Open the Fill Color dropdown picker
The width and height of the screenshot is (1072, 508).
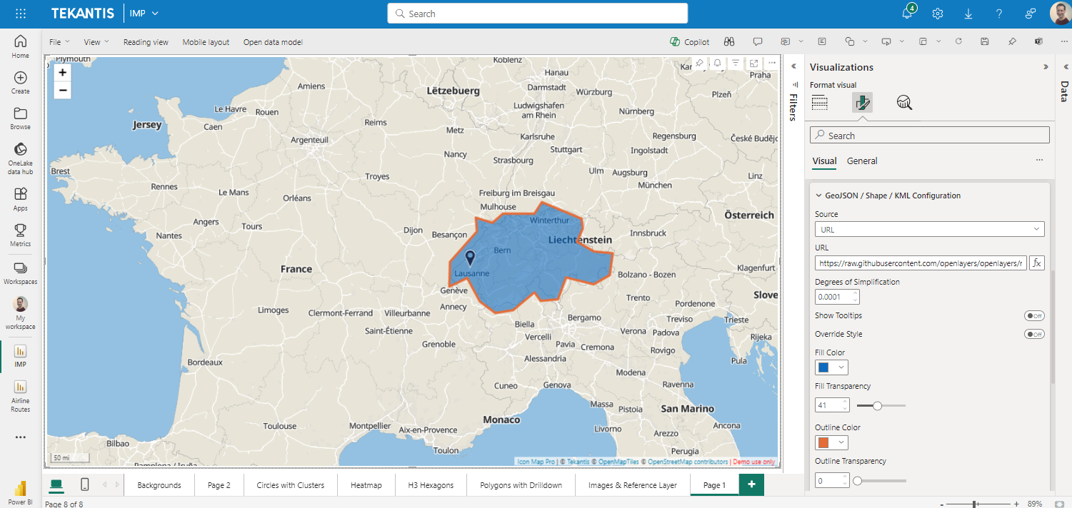[831, 367]
